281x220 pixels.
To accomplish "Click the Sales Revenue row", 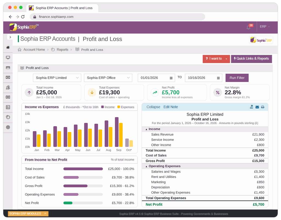I will click(205, 134).
